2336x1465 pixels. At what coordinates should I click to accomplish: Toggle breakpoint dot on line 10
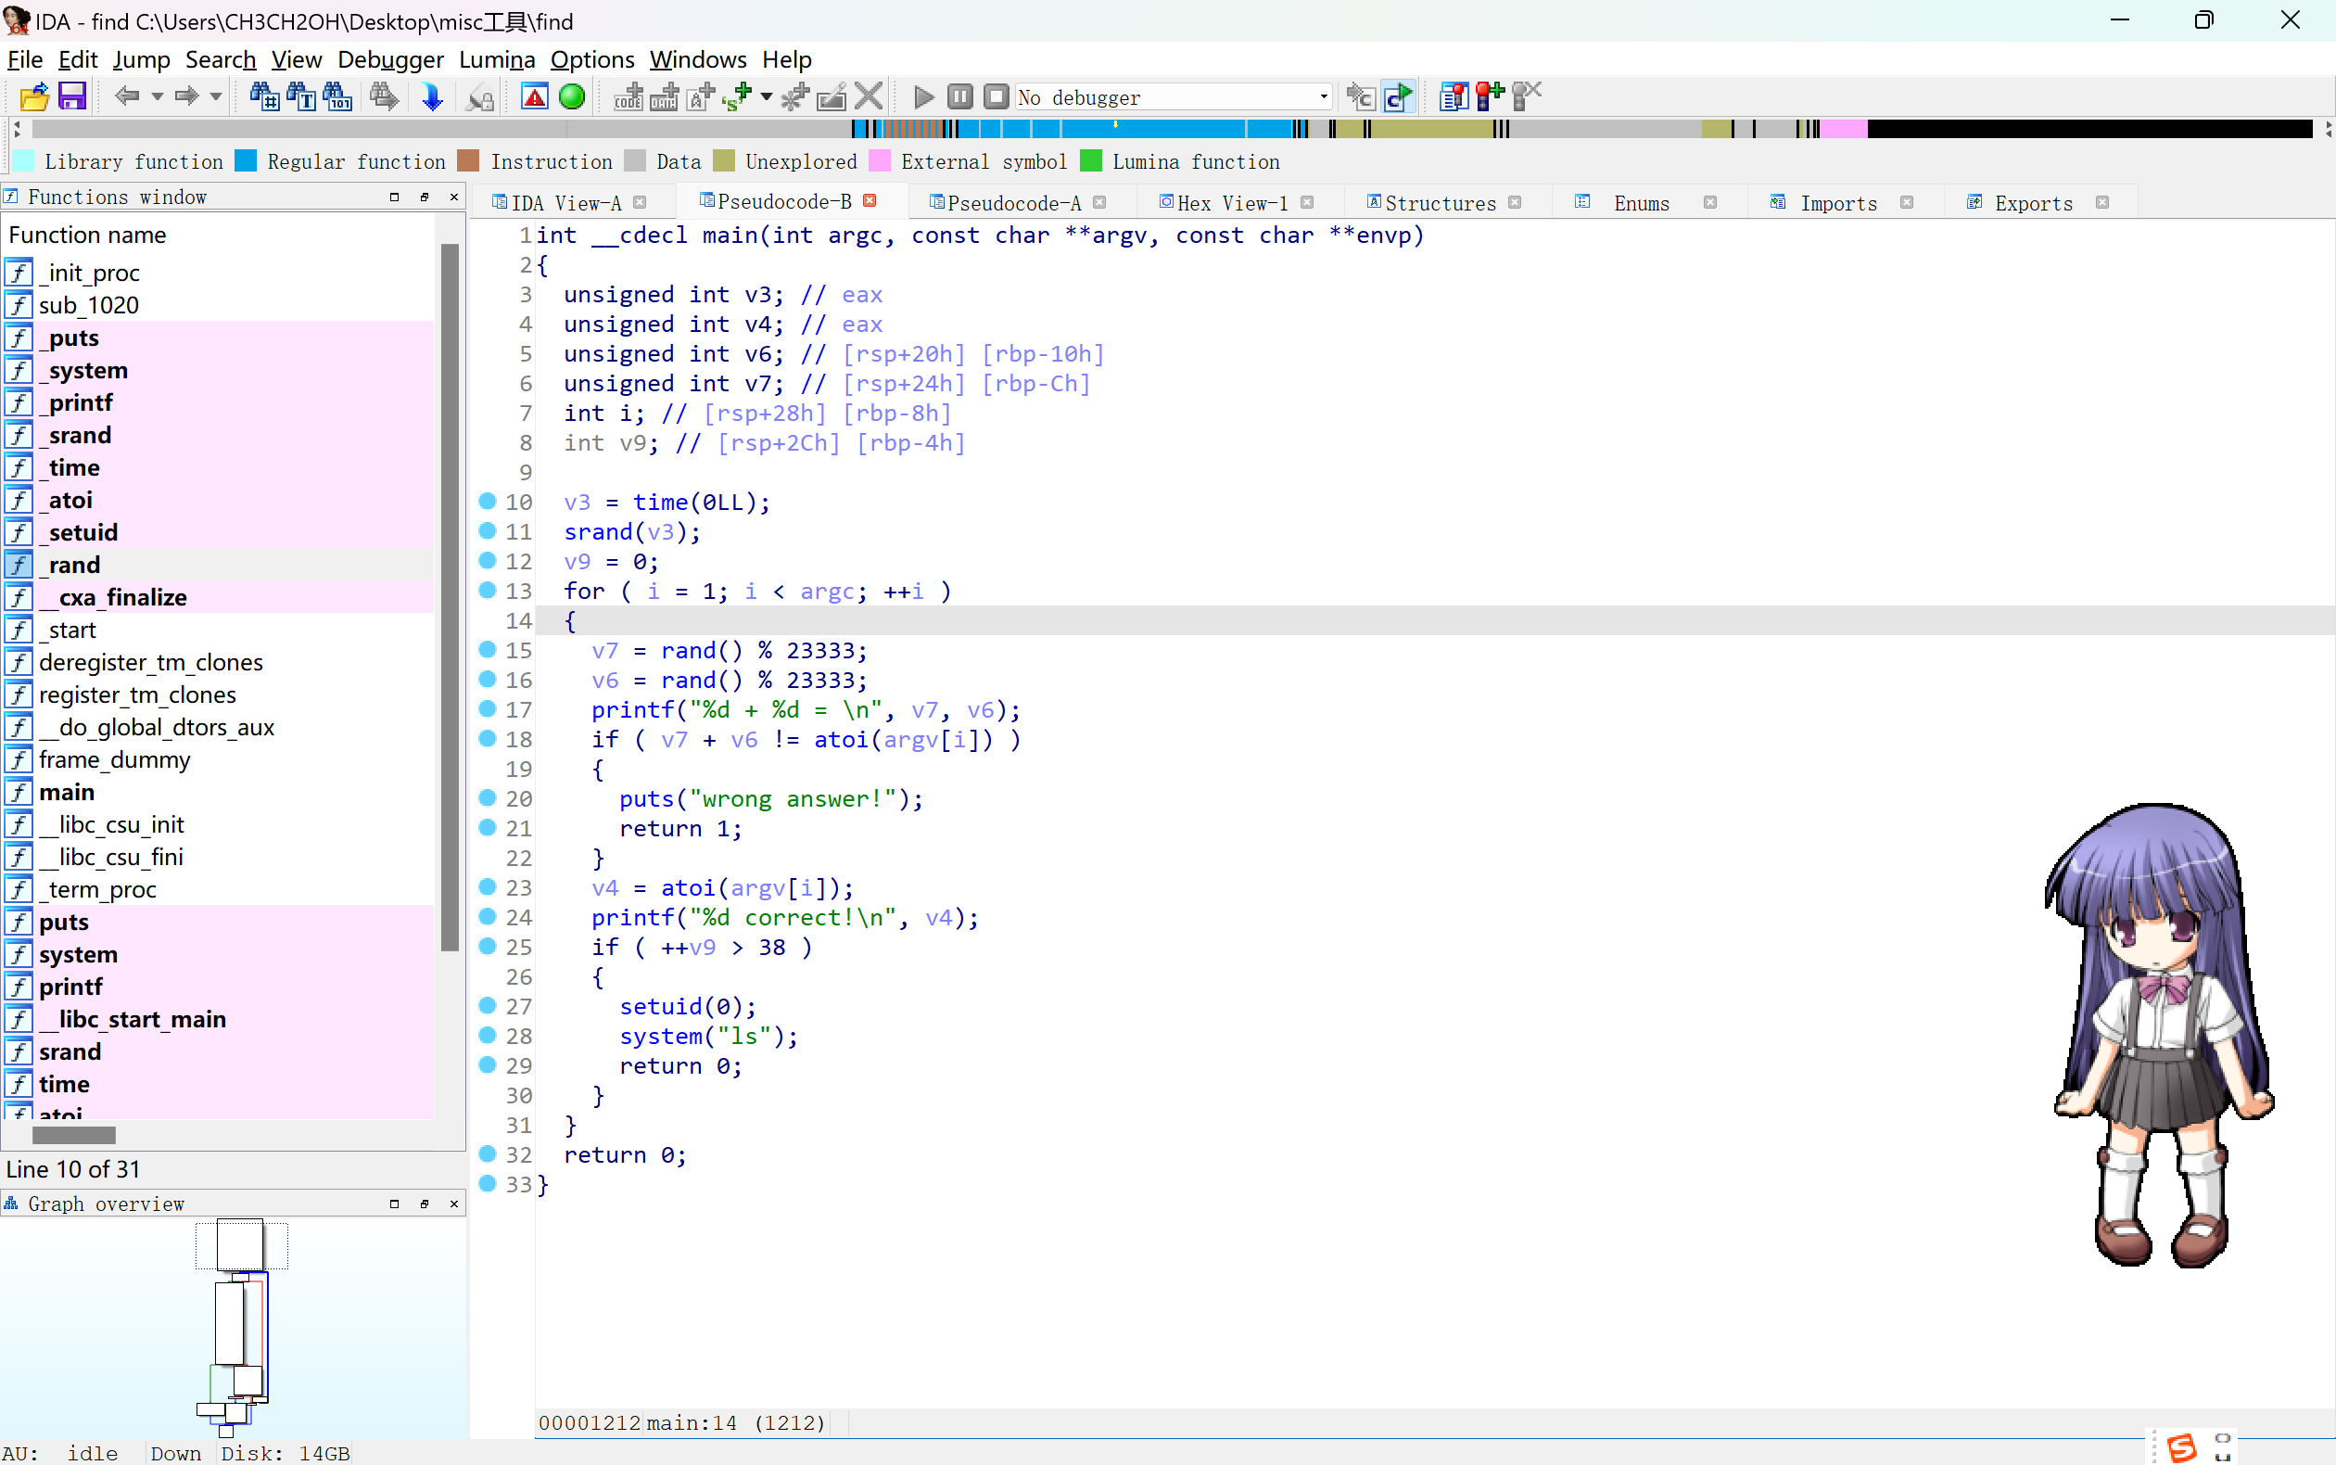(x=489, y=501)
